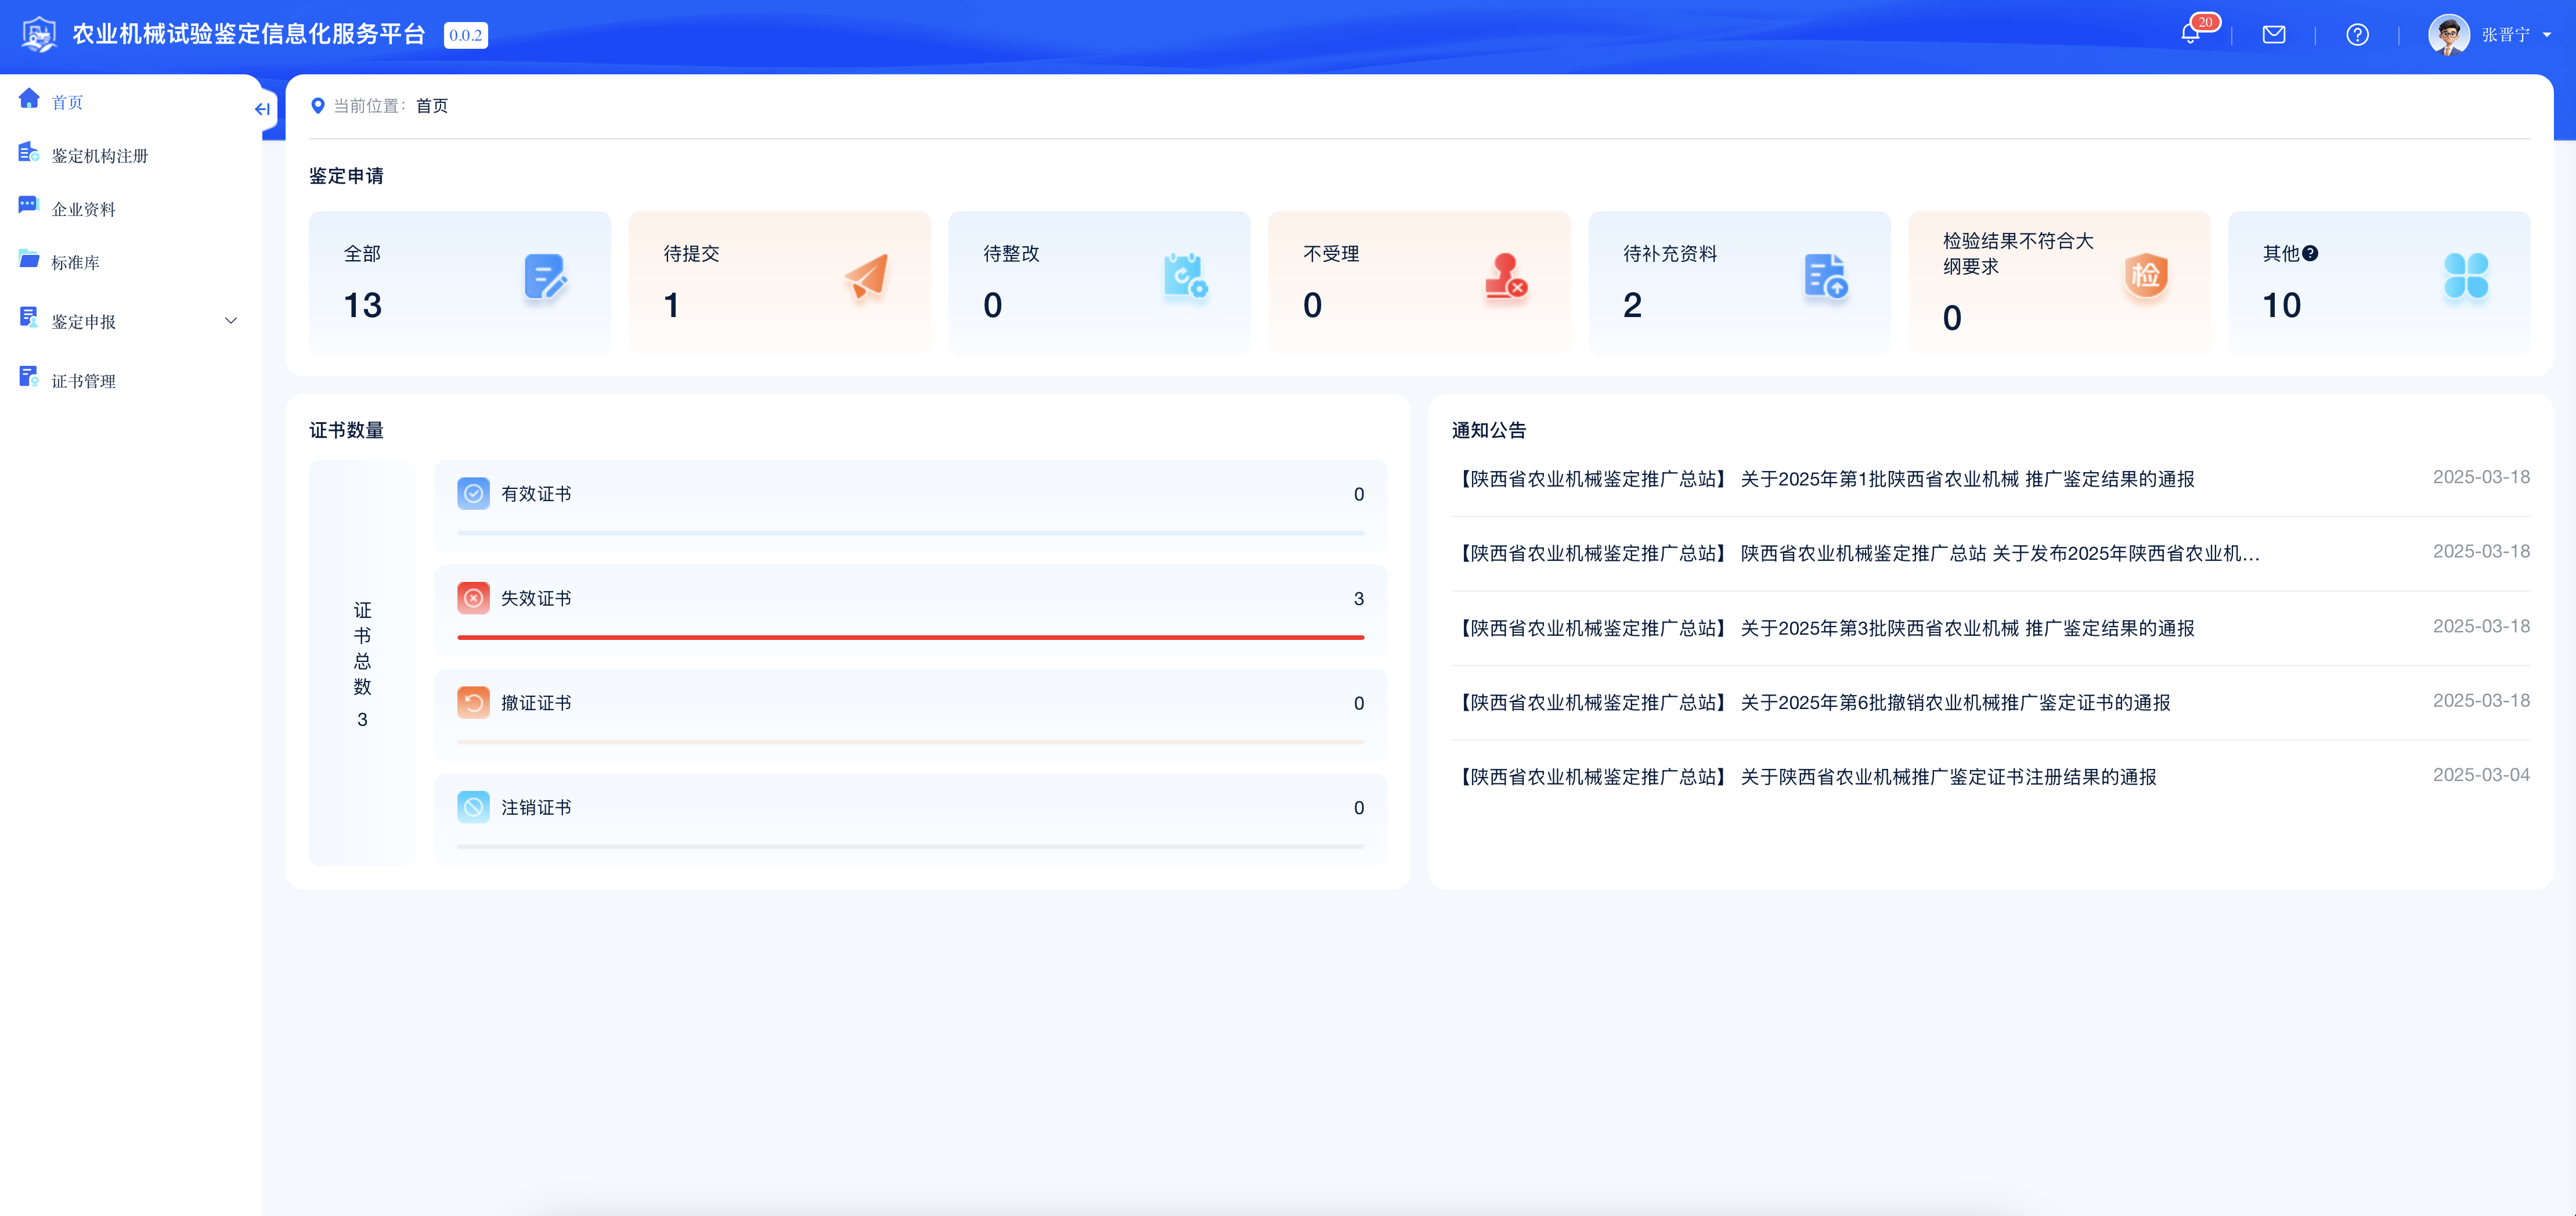2576x1216 pixels.
Task: Expand the 鉴定申报 submenu chevron
Action: pyautogui.click(x=231, y=321)
